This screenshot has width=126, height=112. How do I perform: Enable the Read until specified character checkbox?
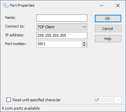click(x=9, y=100)
